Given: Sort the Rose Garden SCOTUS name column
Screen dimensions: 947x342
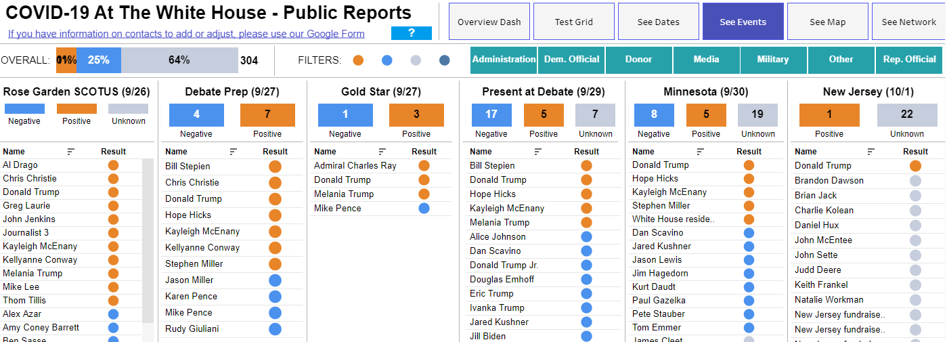Looking at the screenshot, I should pyautogui.click(x=71, y=152).
